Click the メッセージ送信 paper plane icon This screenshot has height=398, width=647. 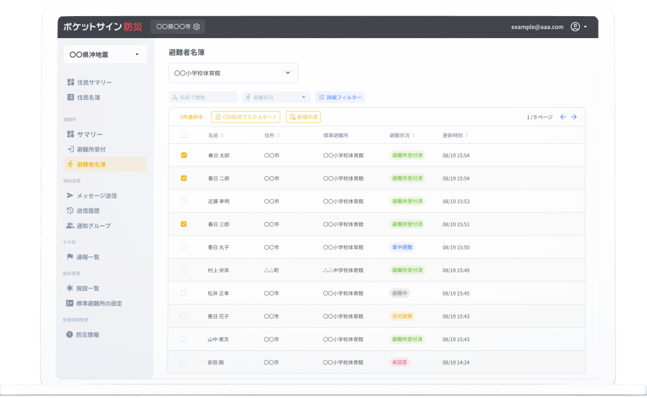[x=70, y=195]
